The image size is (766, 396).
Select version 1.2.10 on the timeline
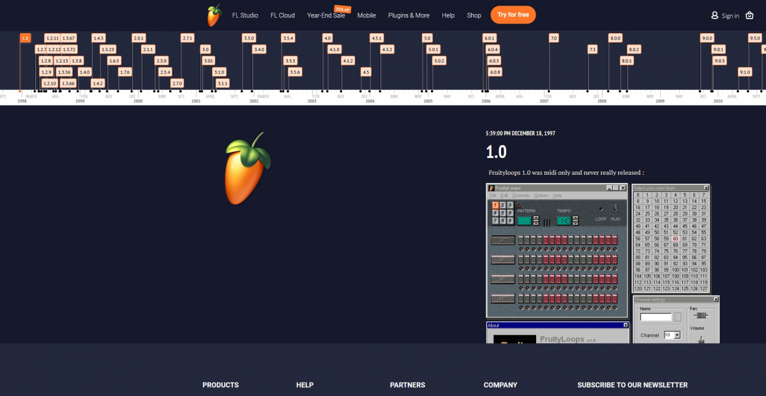pyautogui.click(x=49, y=84)
